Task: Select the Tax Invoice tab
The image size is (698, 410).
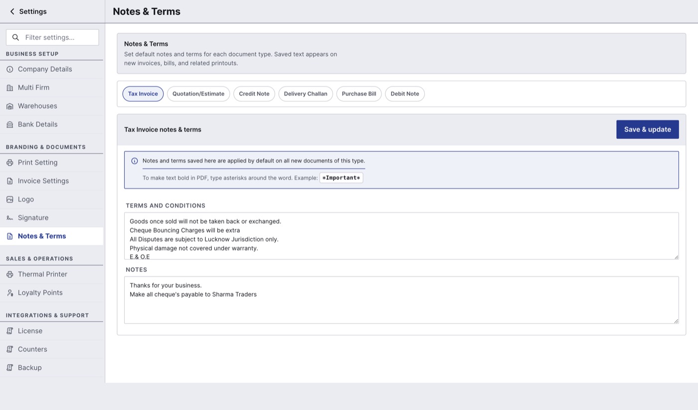Action: pyautogui.click(x=143, y=94)
